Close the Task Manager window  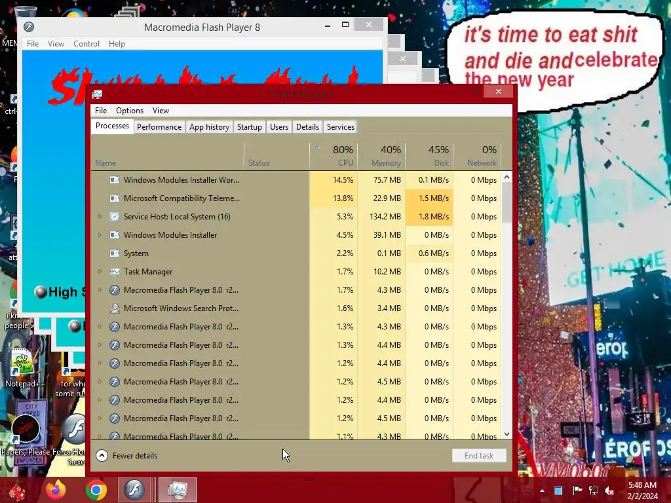click(499, 91)
